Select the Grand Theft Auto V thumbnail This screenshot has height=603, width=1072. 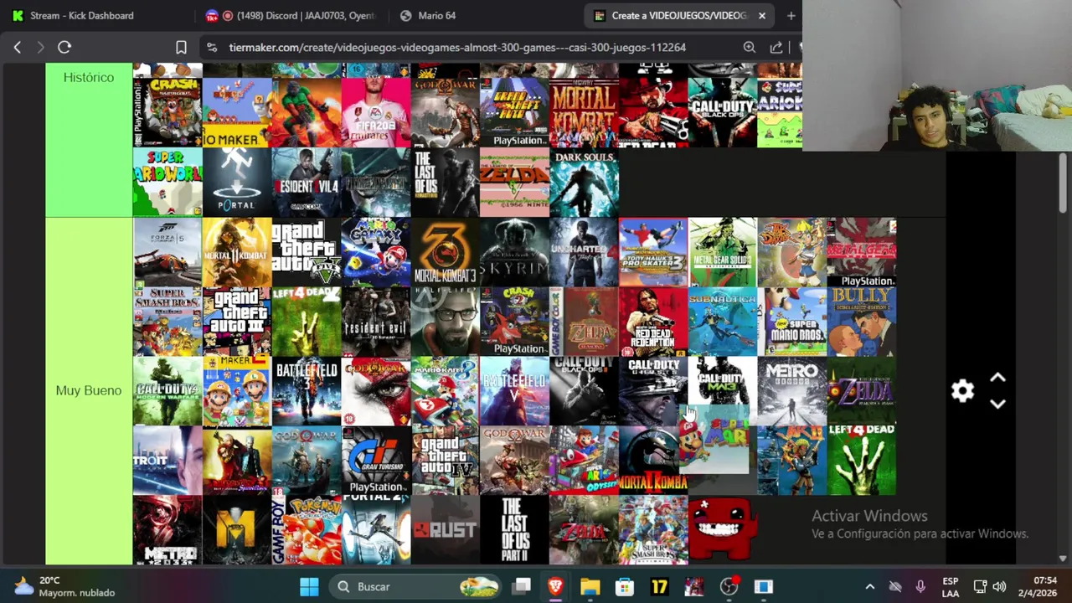click(307, 252)
